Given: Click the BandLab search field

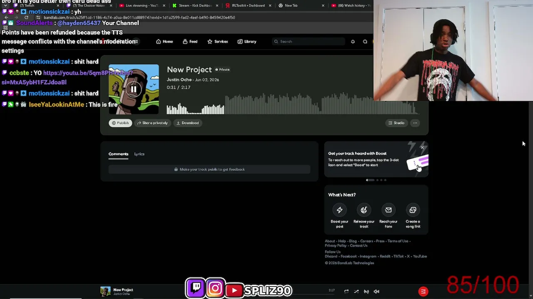Looking at the screenshot, I should coord(309,42).
